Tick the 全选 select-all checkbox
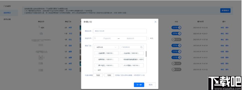This screenshot has width=242, height=90. pos(95,70)
